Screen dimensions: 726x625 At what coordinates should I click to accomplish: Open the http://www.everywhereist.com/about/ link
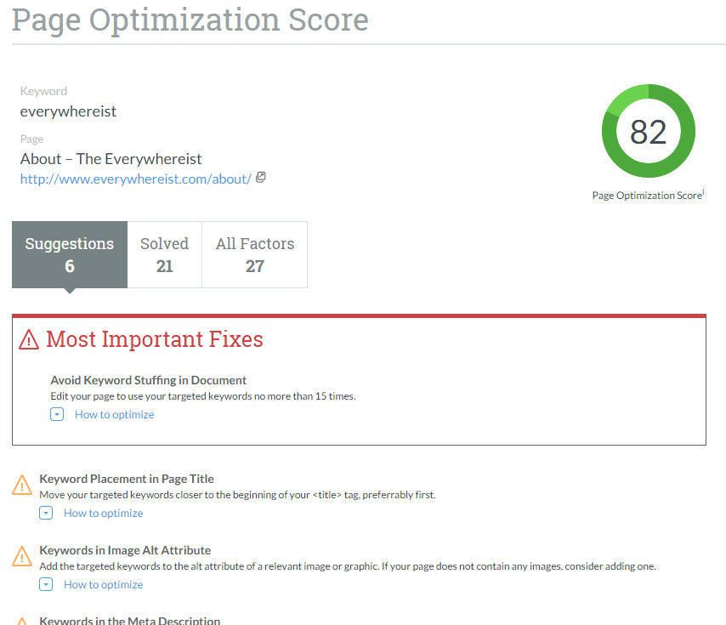point(136,179)
